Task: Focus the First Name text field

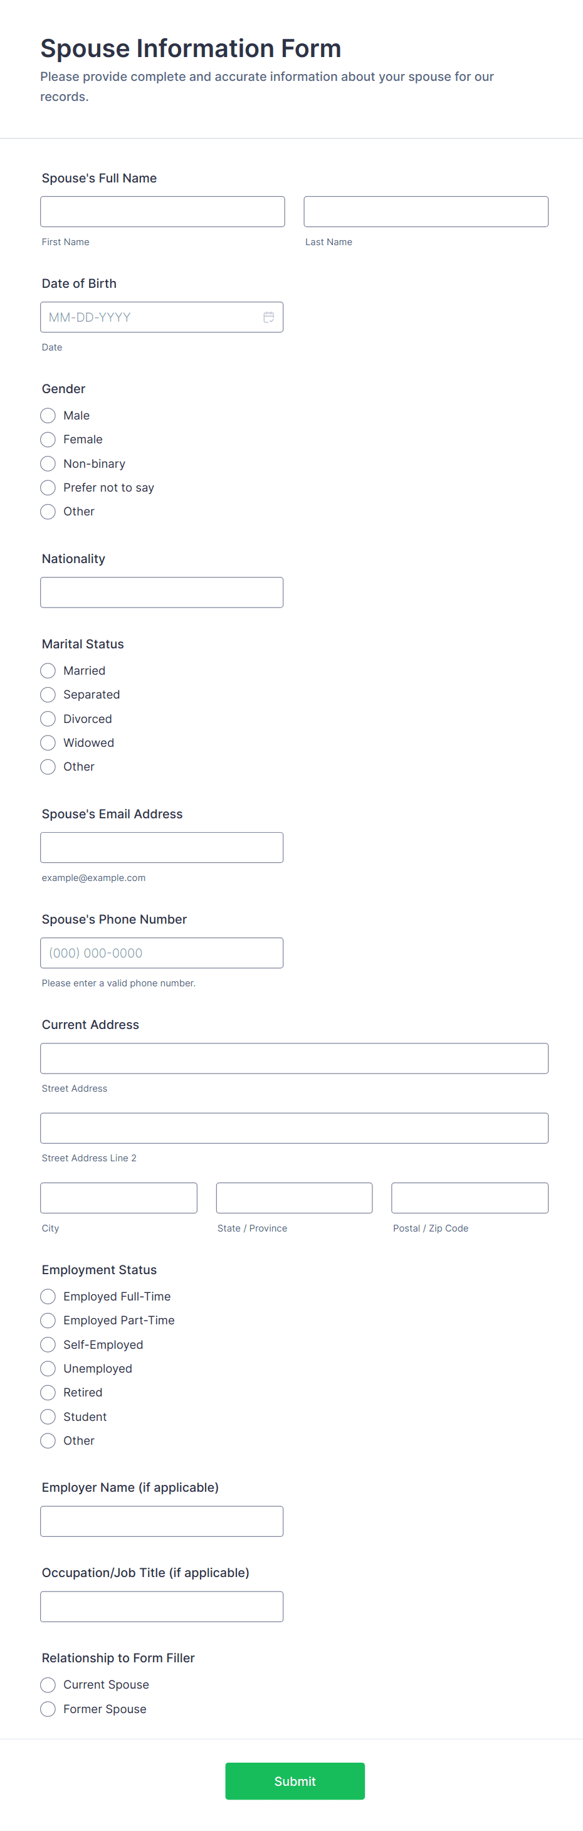Action: 162,212
